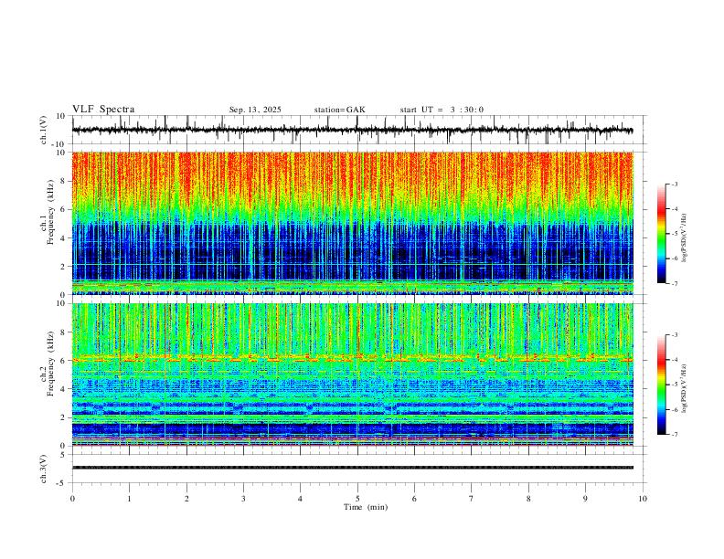The height and width of the screenshot is (559, 724).
Task: Click the ch.3(V) black waveform band
Action: click(x=352, y=468)
